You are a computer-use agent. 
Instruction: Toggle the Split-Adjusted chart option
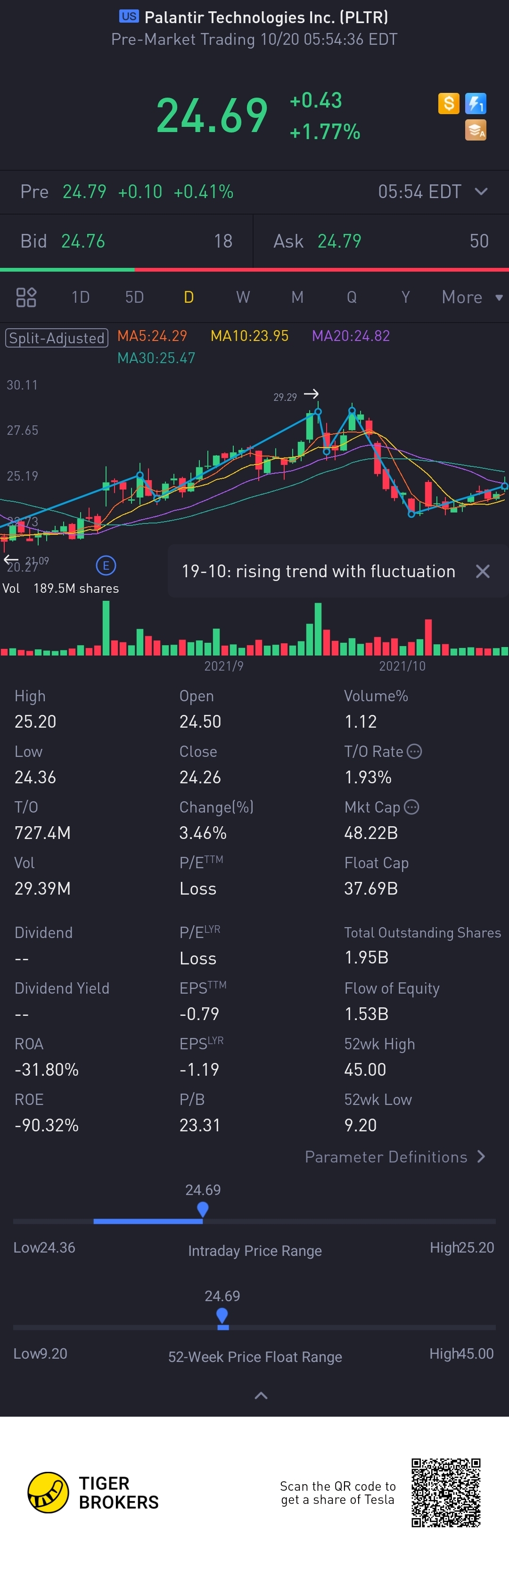pyautogui.click(x=57, y=338)
